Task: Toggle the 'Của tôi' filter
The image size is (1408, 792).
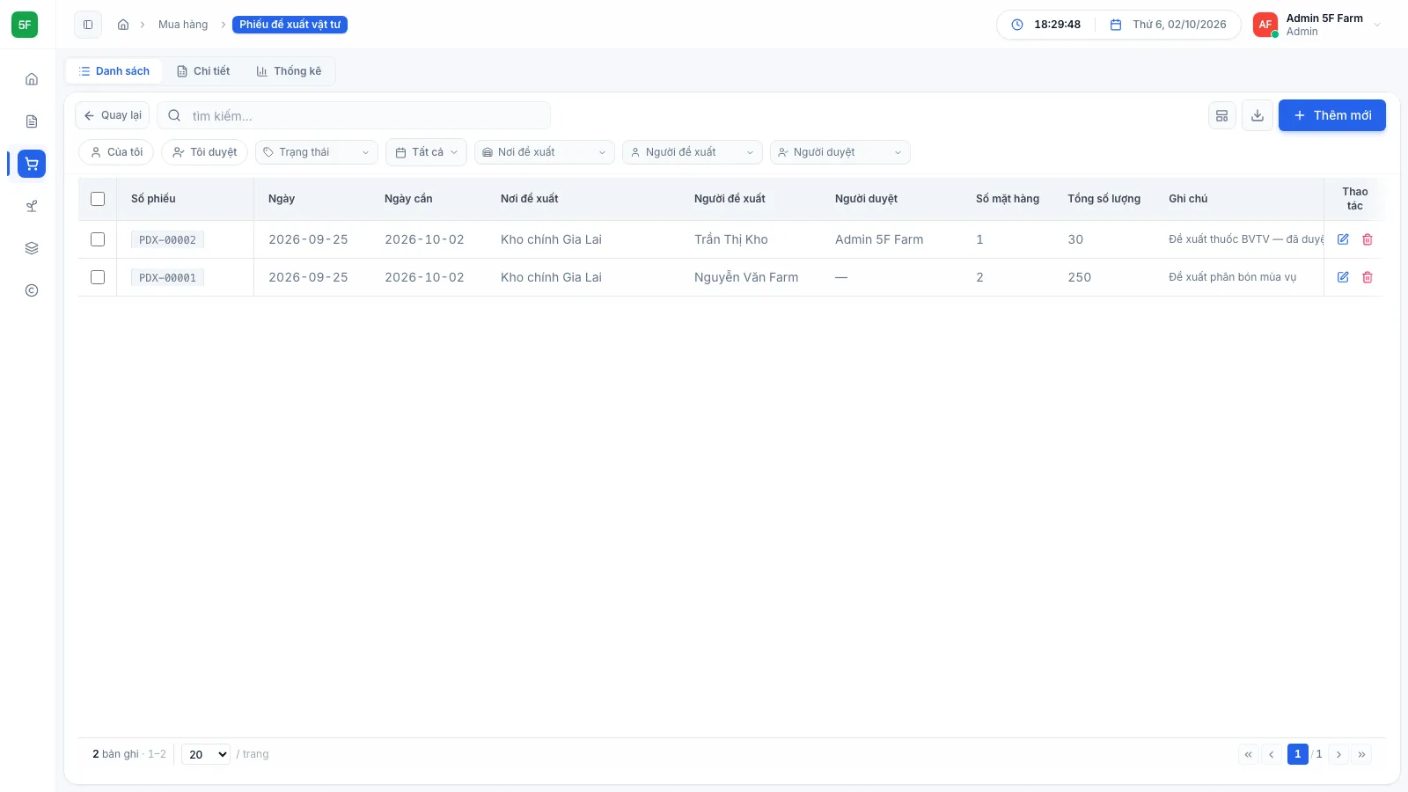Action: (x=116, y=152)
